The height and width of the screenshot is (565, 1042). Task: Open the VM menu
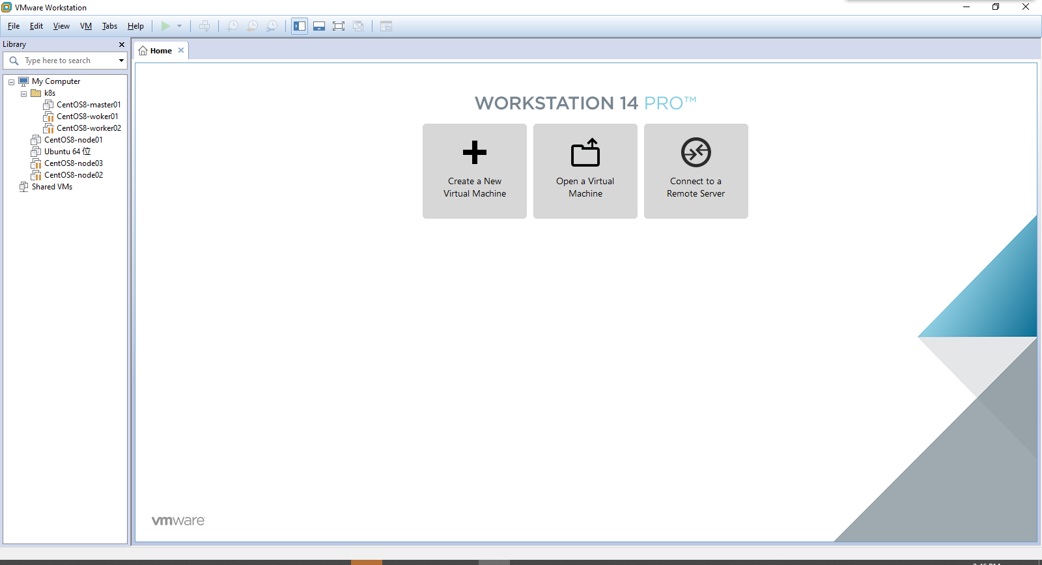point(86,26)
